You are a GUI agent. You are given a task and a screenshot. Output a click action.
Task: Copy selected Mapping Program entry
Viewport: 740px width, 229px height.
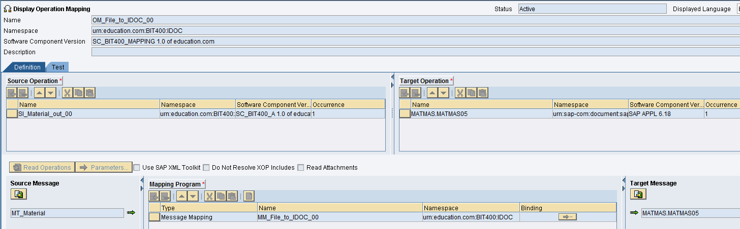point(221,196)
